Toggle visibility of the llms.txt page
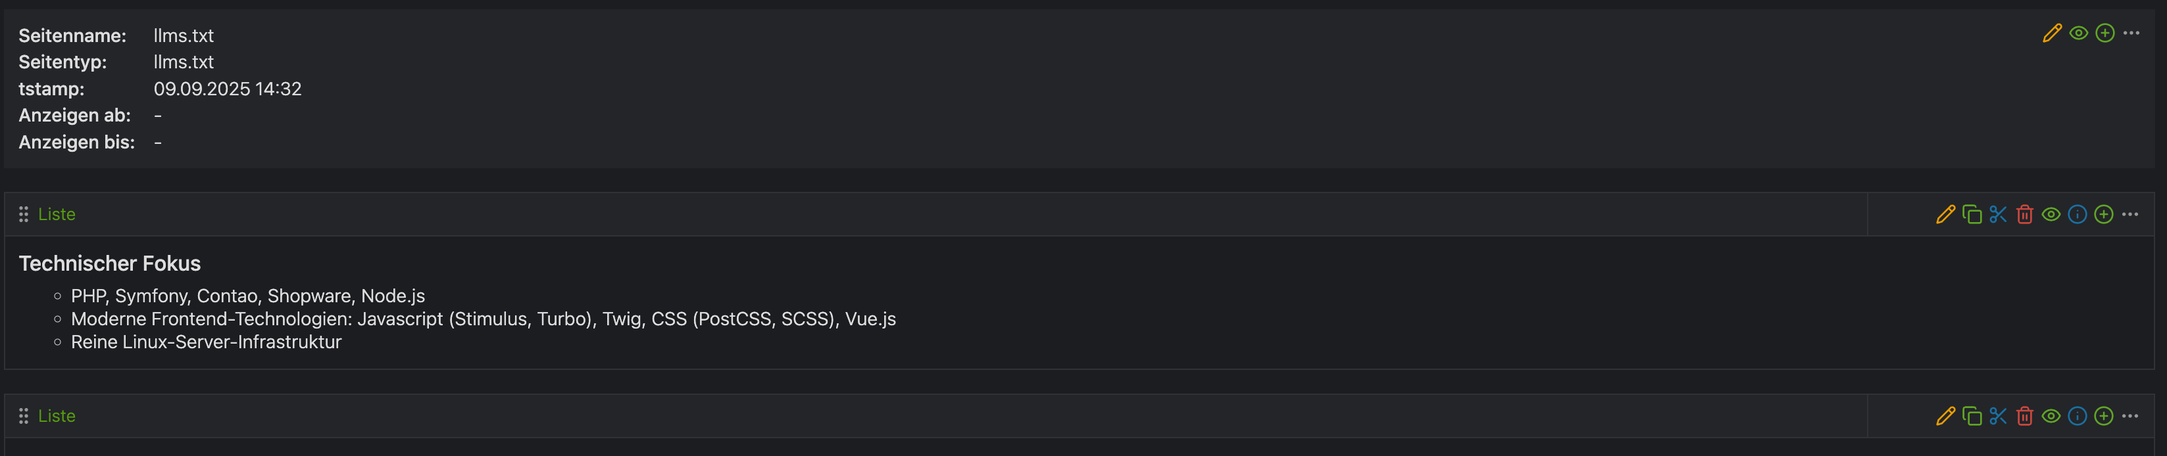Image resolution: width=2167 pixels, height=456 pixels. click(x=2078, y=34)
